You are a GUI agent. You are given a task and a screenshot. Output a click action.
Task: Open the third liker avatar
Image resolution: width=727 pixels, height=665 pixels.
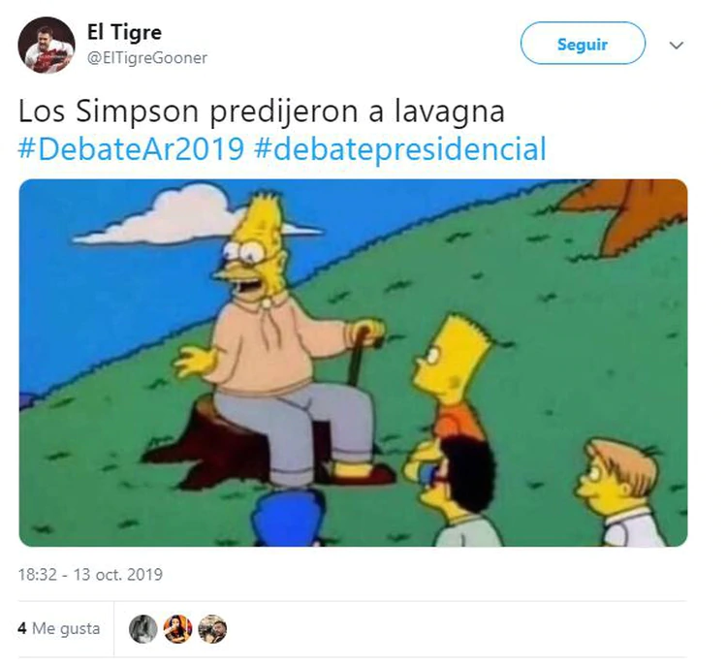pyautogui.click(x=212, y=629)
